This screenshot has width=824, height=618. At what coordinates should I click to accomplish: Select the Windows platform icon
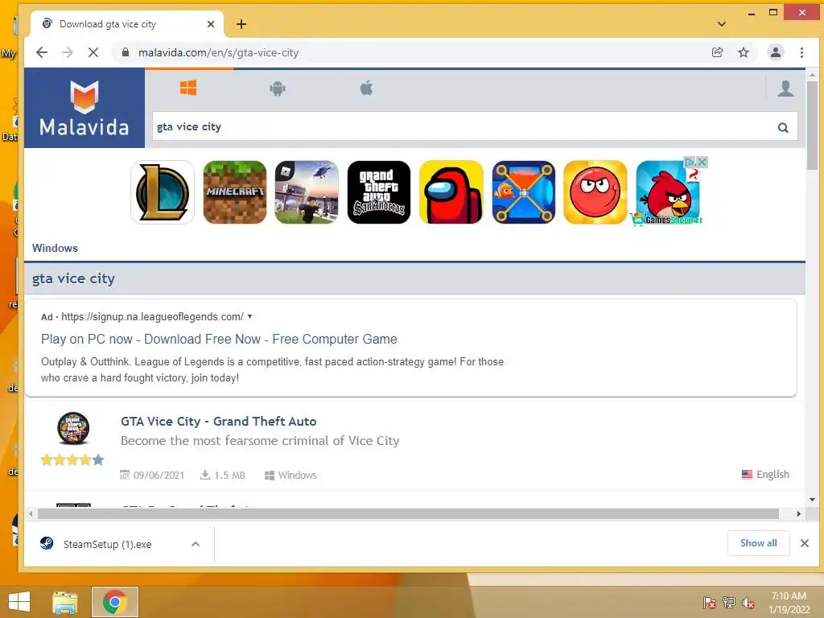(x=188, y=88)
